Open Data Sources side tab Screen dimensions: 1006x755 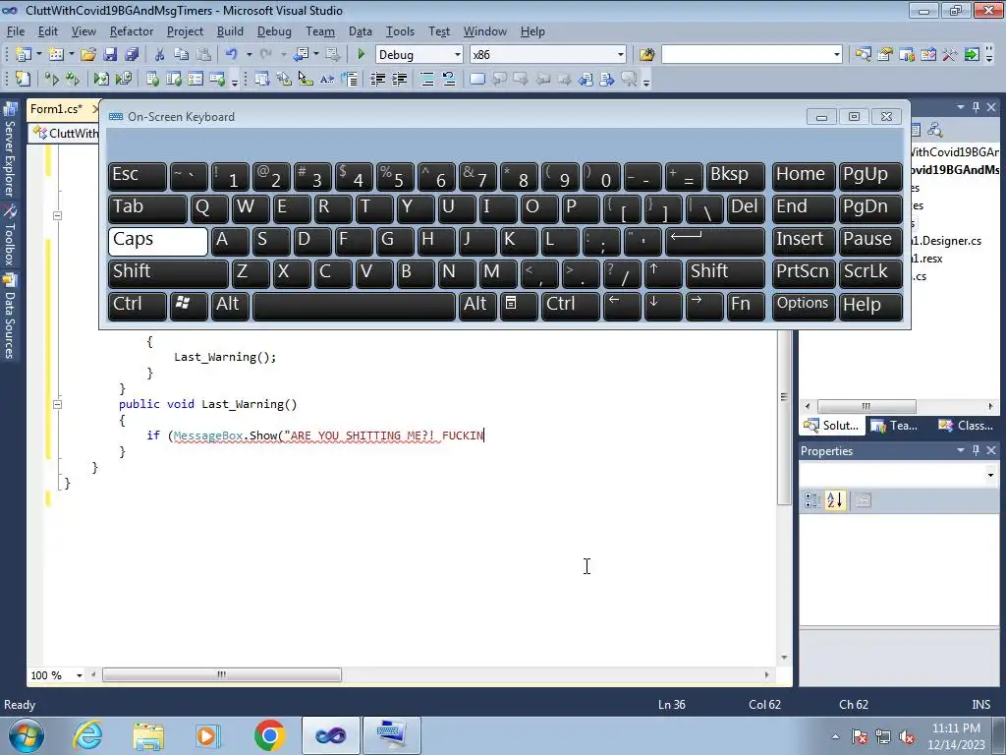point(10,317)
